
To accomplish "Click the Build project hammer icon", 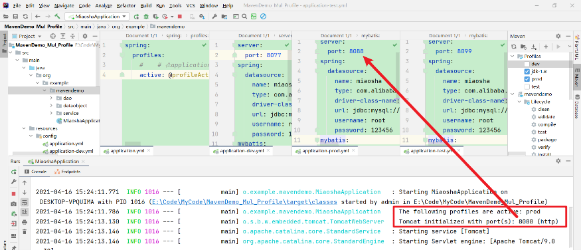I will coord(57,17).
